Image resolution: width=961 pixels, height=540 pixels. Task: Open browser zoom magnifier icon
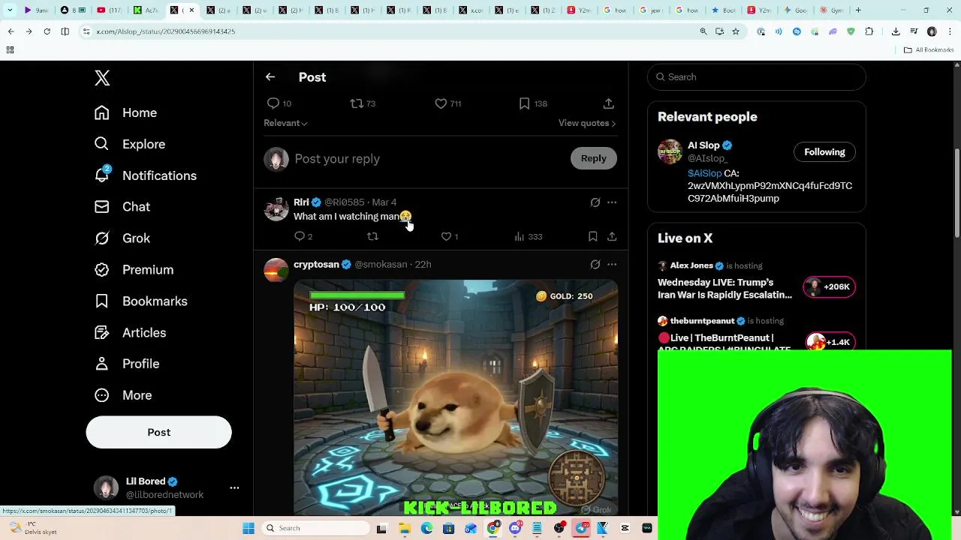pyautogui.click(x=703, y=31)
